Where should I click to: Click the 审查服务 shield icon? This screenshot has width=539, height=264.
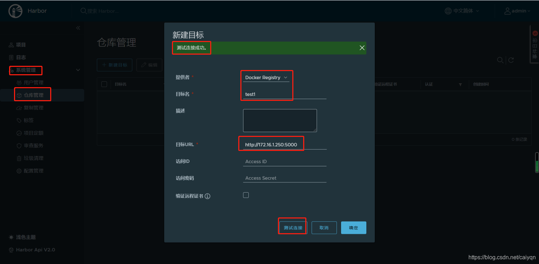[x=19, y=146]
